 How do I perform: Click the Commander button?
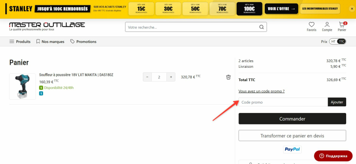[x=292, y=119]
